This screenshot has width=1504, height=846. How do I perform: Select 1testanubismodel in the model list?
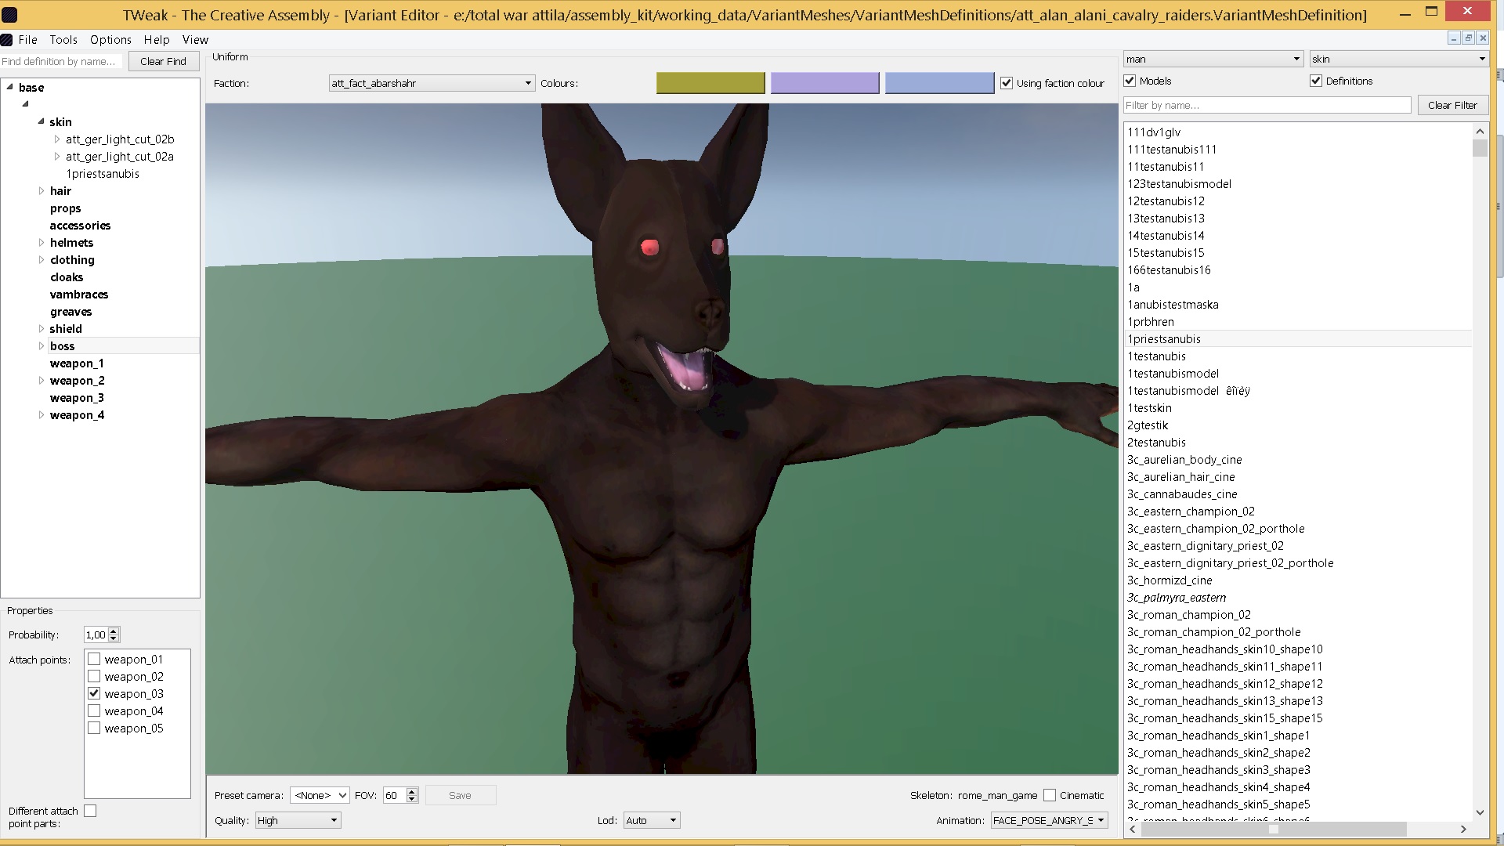click(x=1173, y=374)
